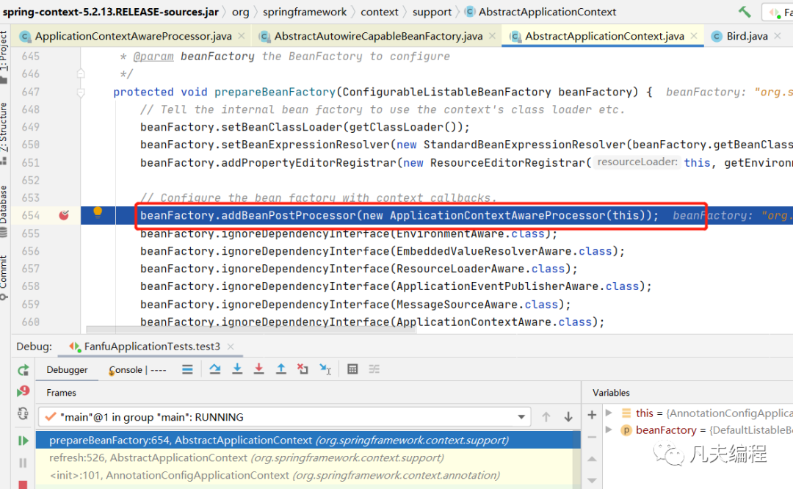This screenshot has width=793, height=489.
Task: Open the Commit tool window
Action: [4, 277]
